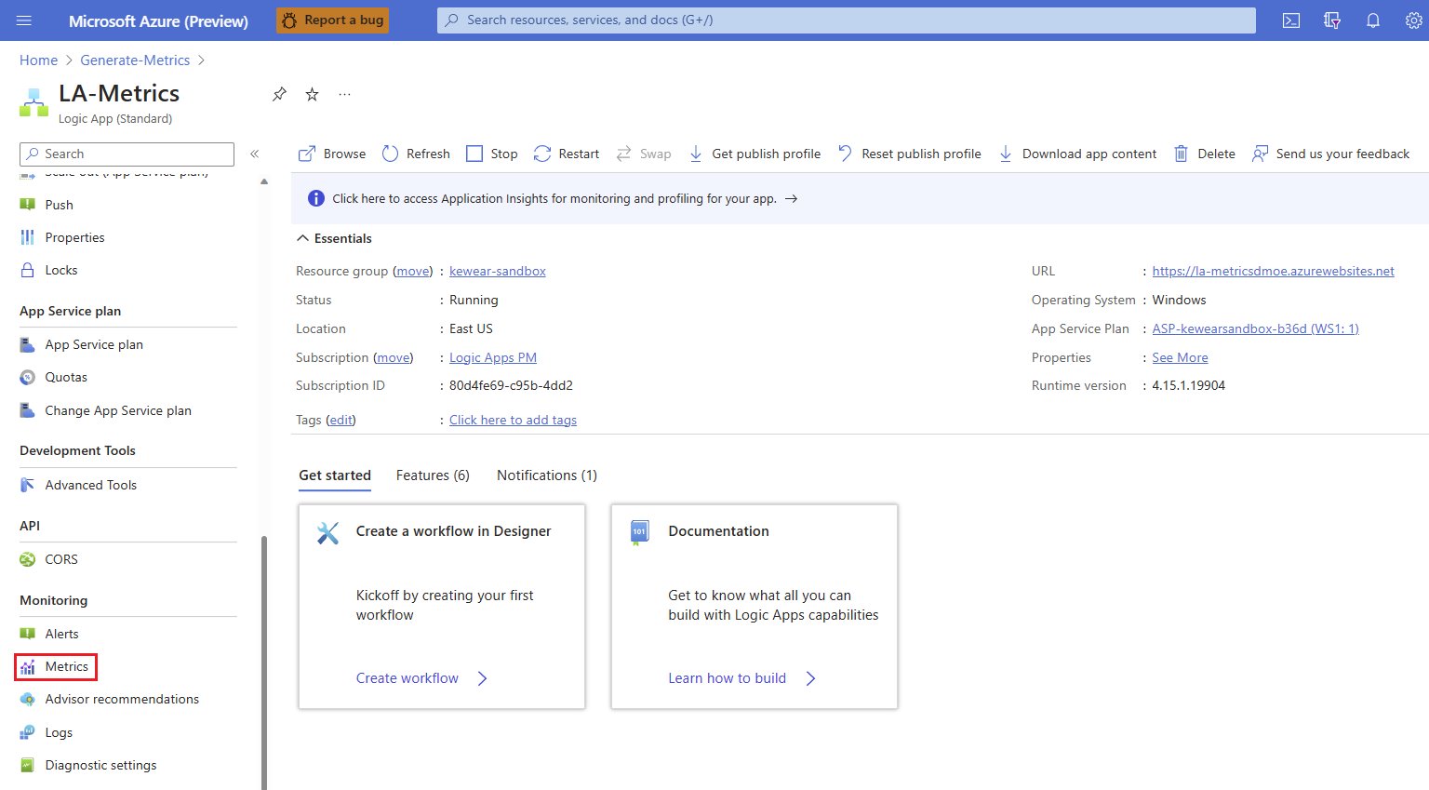The width and height of the screenshot is (1429, 790).
Task: Click the Swap toolbar button
Action: click(x=644, y=154)
